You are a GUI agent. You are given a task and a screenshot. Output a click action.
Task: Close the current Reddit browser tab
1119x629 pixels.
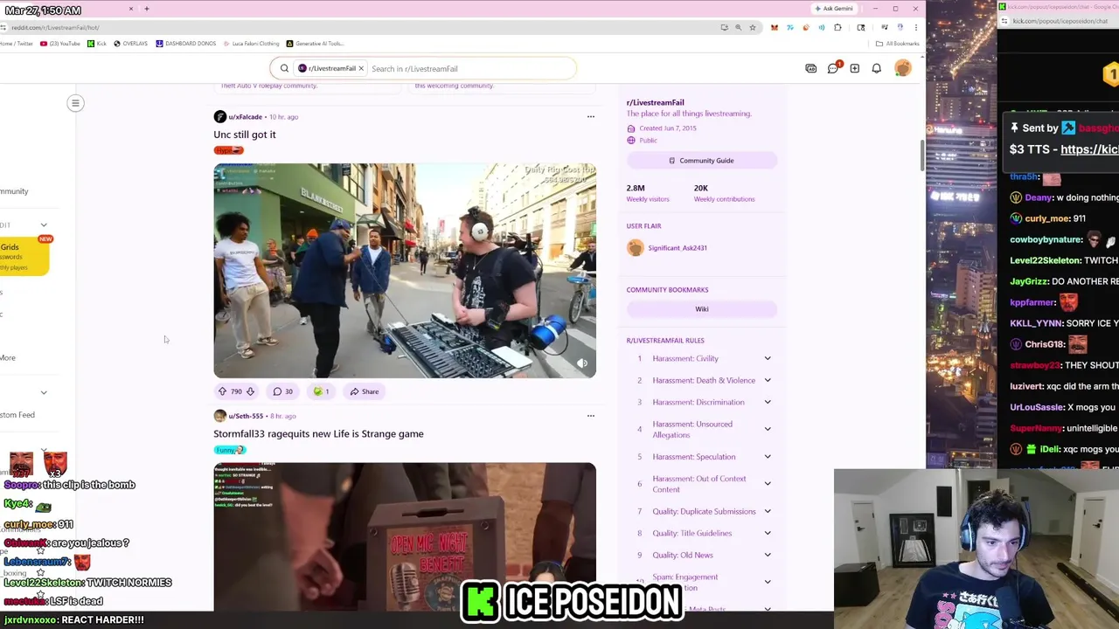click(131, 9)
